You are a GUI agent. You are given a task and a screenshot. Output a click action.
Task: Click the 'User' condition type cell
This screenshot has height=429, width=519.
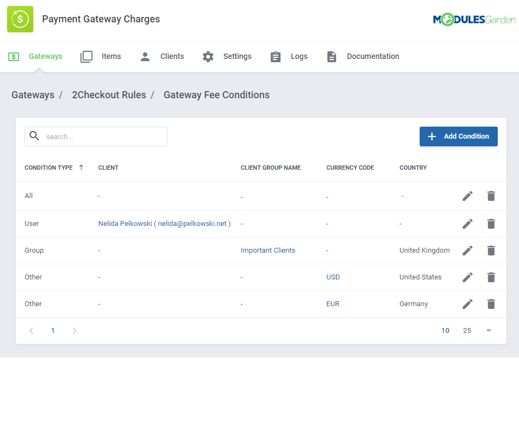tap(32, 224)
